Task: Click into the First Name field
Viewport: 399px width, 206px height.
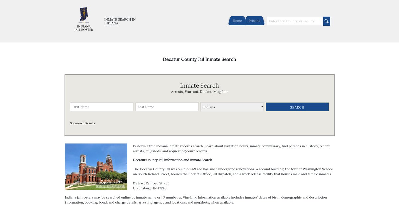Action: (x=102, y=107)
